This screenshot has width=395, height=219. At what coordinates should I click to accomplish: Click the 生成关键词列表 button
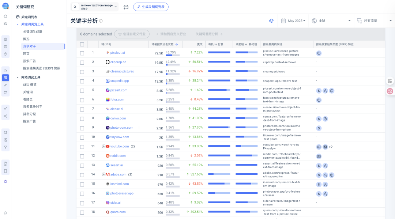pyautogui.click(x=151, y=7)
